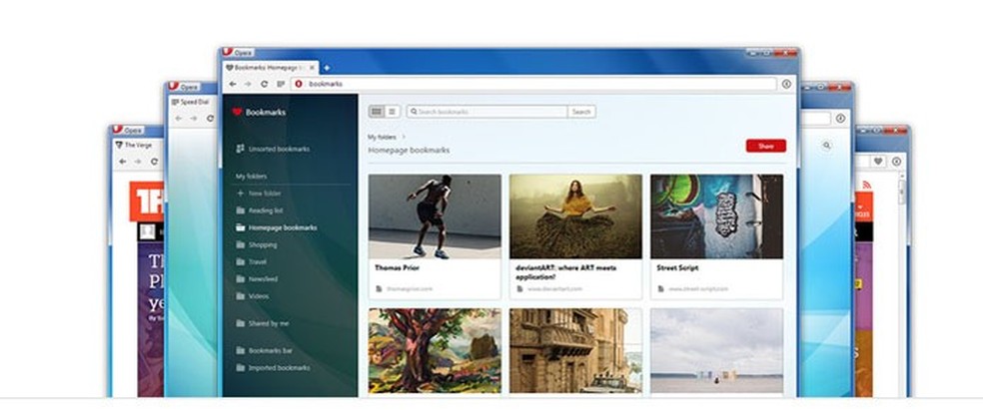Click the Search button
Viewport: 983px width, 410px height.
[x=581, y=112]
